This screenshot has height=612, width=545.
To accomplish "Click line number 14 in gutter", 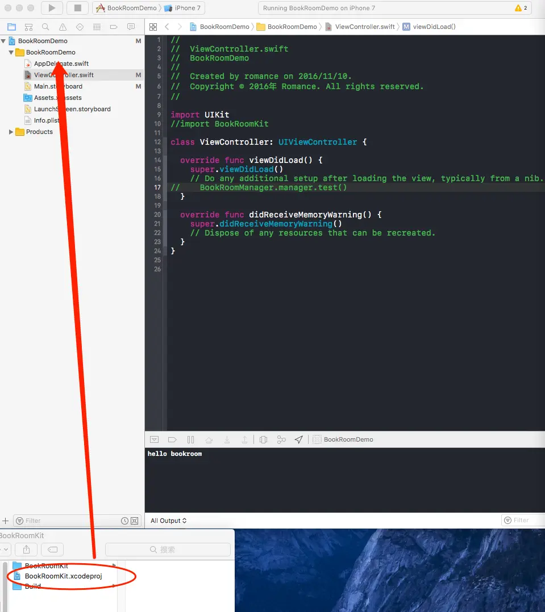I will [157, 160].
